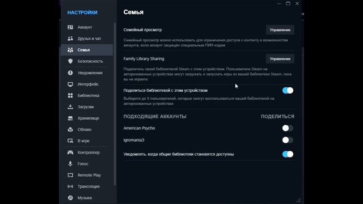Viewport: 363px width, 204px height.
Task: Click the Account card icon in sidebar
Action: click(x=70, y=27)
